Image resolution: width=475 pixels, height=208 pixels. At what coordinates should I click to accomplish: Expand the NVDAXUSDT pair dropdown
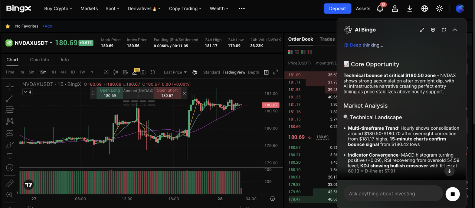[51, 43]
